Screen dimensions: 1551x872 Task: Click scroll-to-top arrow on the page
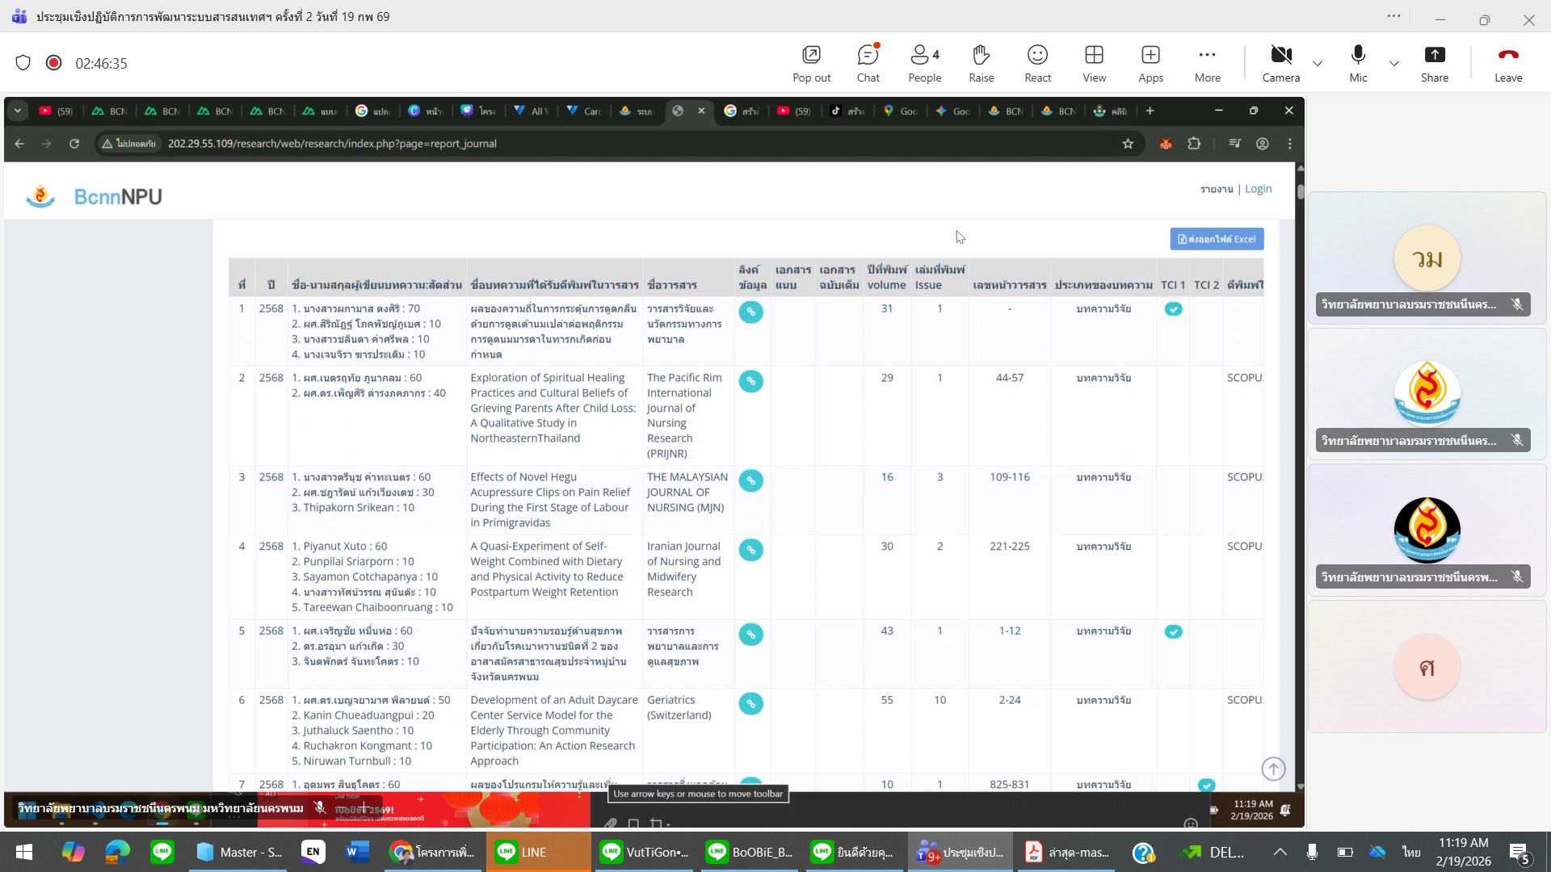pyautogui.click(x=1273, y=769)
